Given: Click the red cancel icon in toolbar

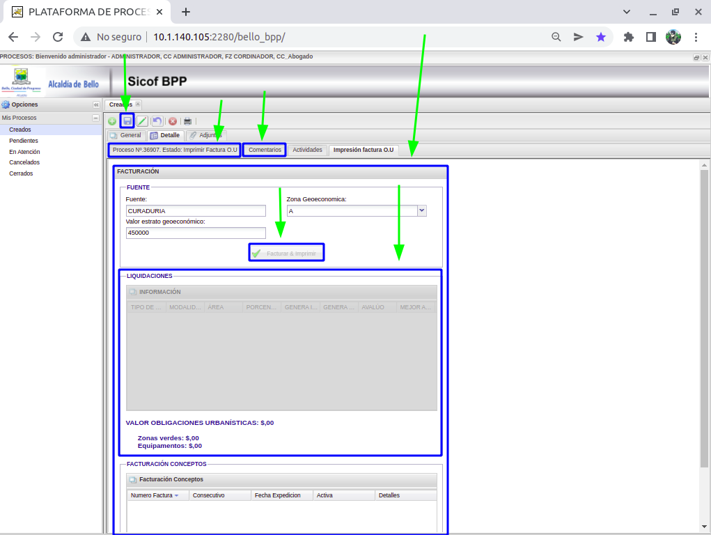Looking at the screenshot, I should pyautogui.click(x=173, y=121).
